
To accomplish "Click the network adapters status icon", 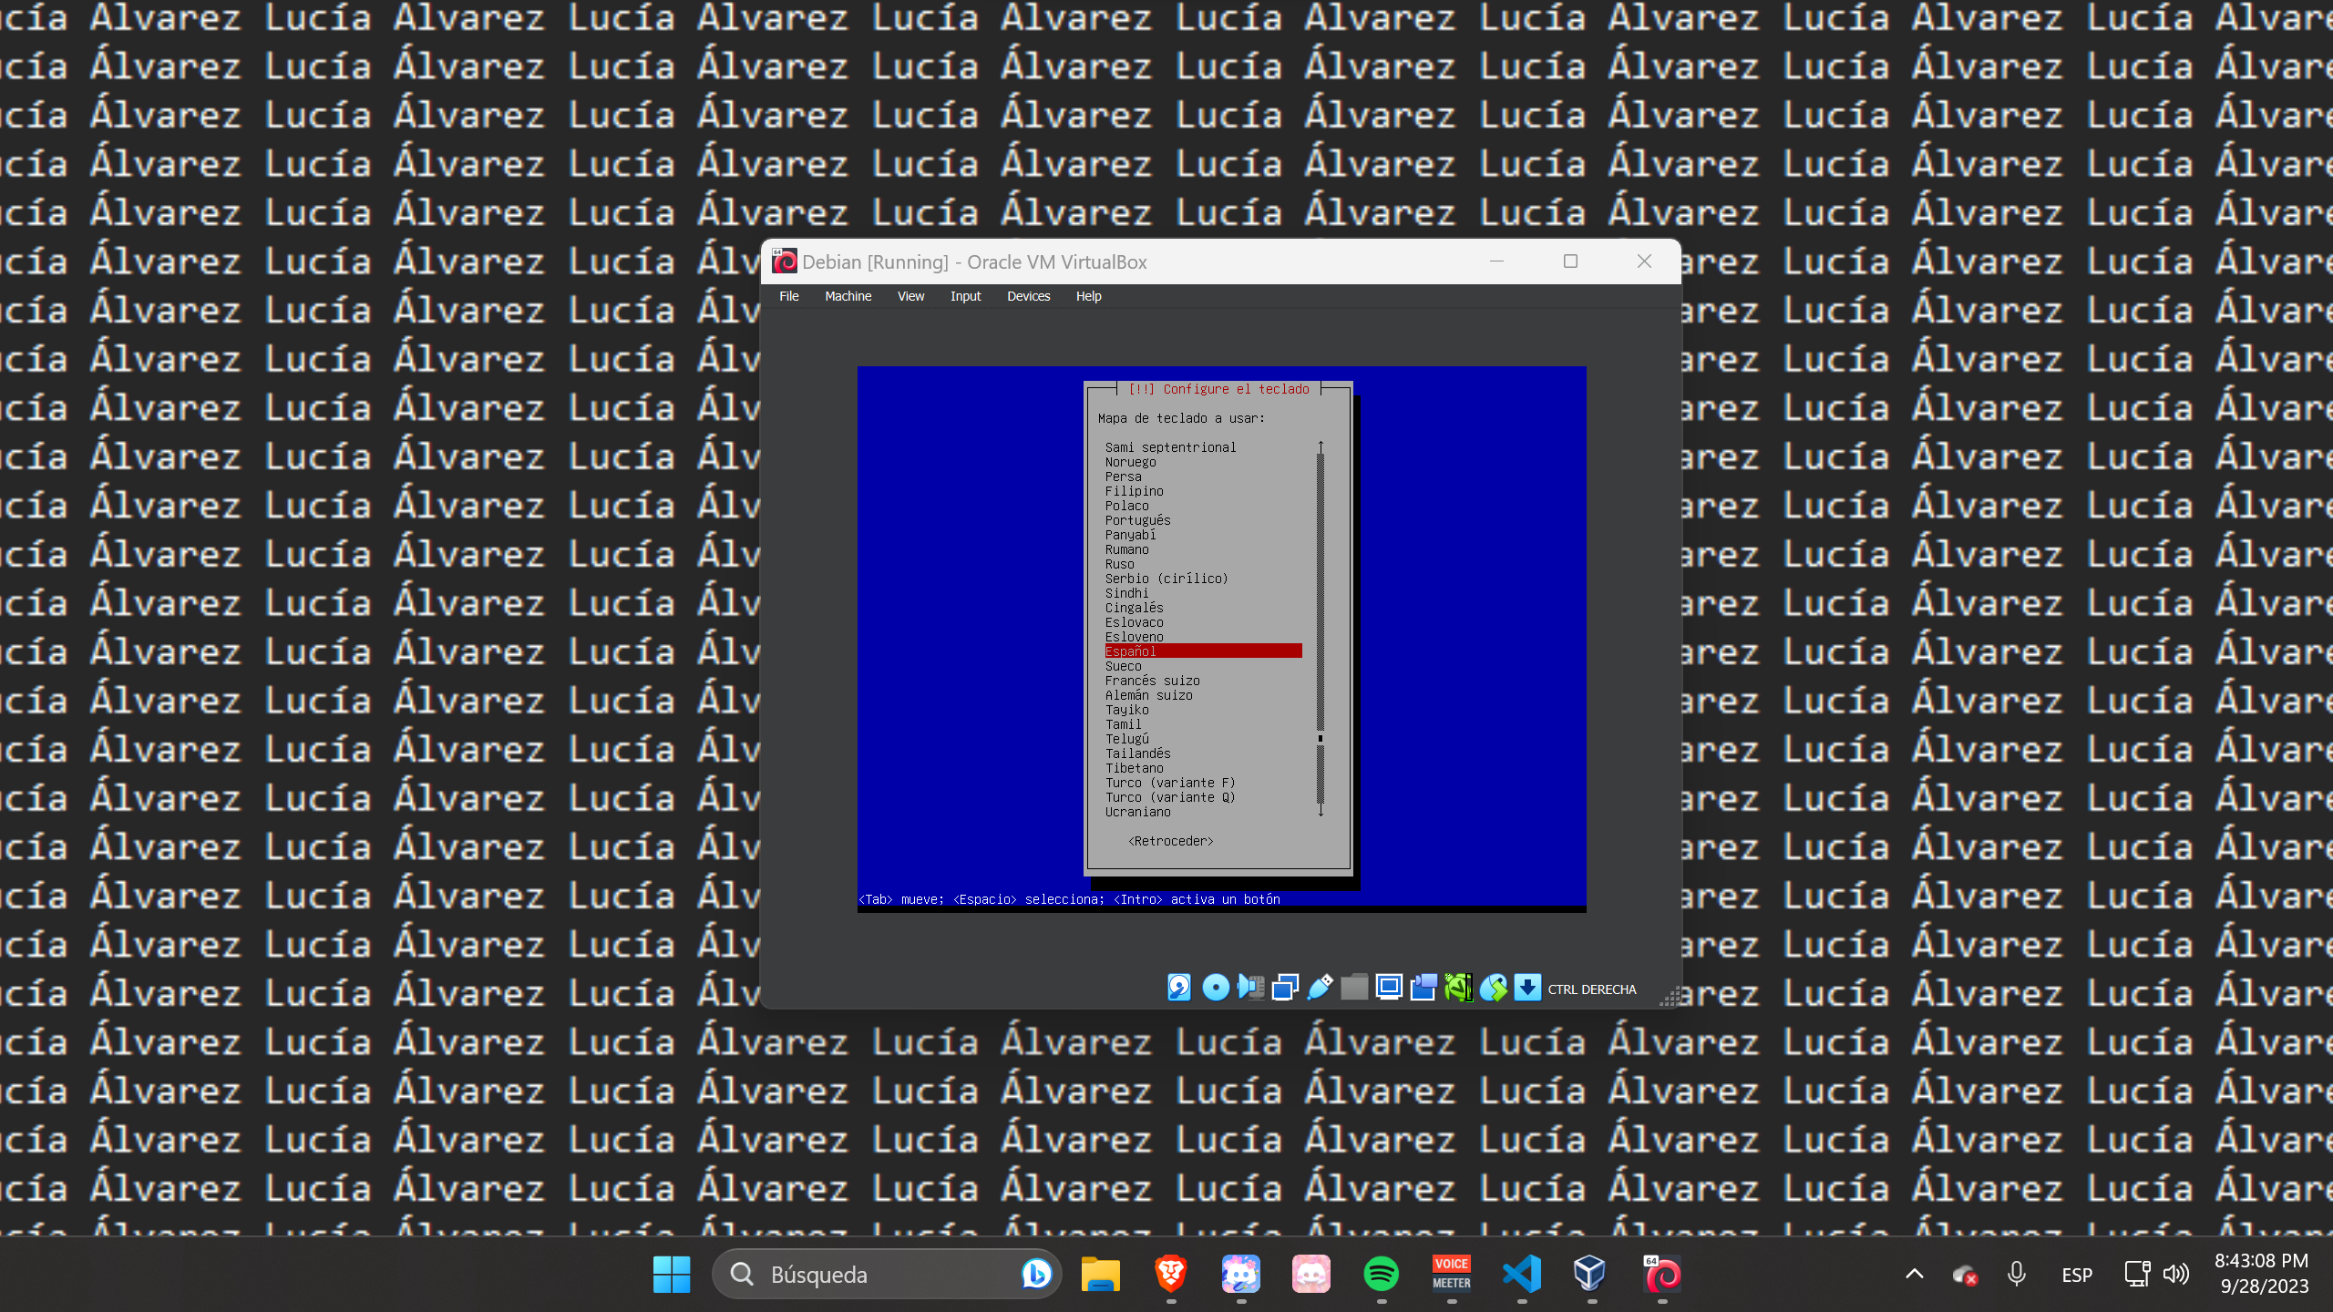I will tap(1285, 988).
